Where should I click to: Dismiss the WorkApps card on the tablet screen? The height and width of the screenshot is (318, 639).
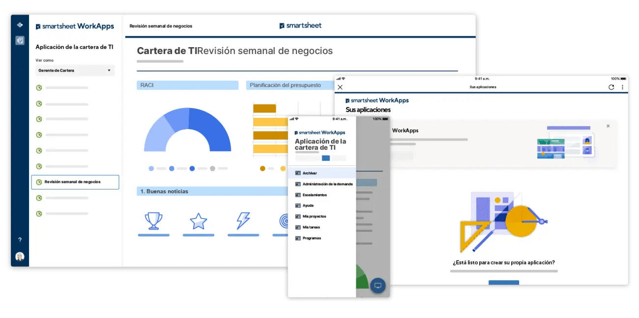point(608,126)
